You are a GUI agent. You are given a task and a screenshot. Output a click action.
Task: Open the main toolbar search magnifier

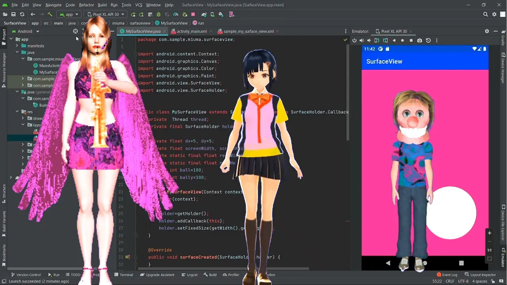point(486,14)
